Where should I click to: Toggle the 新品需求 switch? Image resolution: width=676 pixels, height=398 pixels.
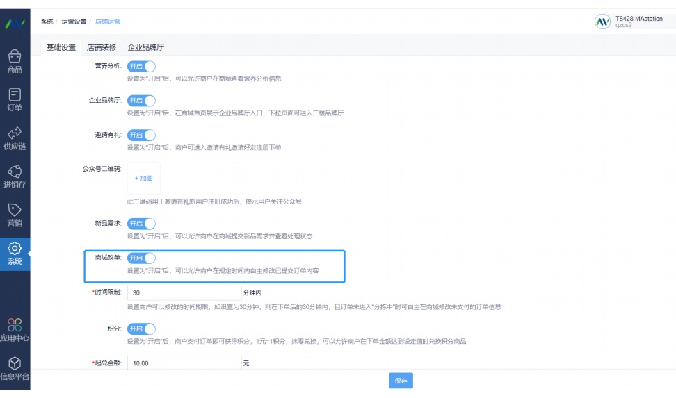[x=141, y=224]
